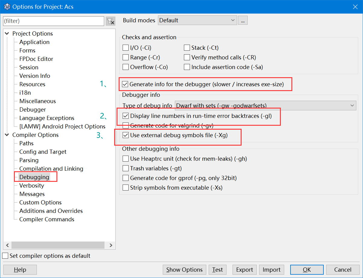Click the right arrow of tree scrollbar
The height and width of the screenshot is (278, 363).
pos(111,245)
